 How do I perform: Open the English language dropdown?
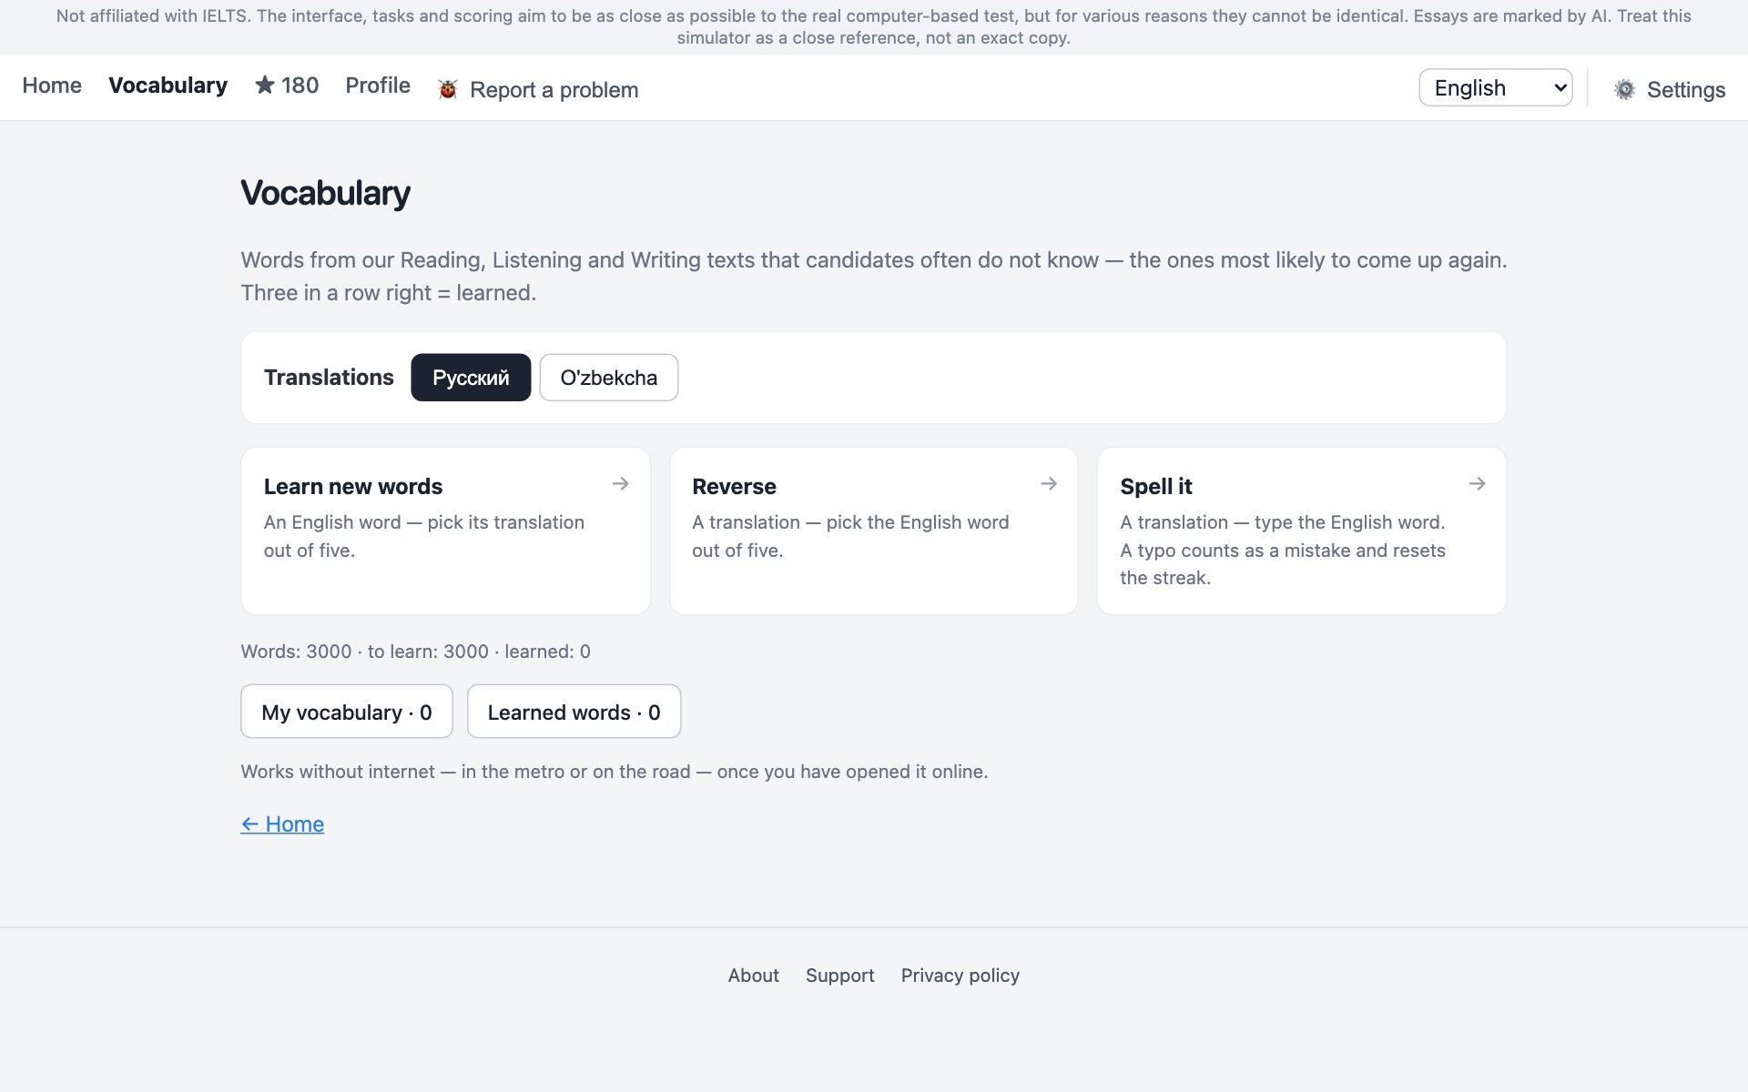(x=1495, y=87)
